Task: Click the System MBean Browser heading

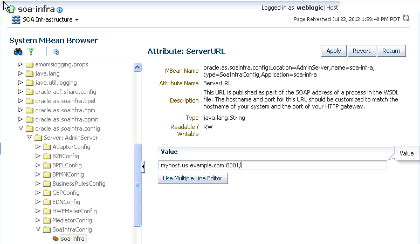Action: pos(53,40)
